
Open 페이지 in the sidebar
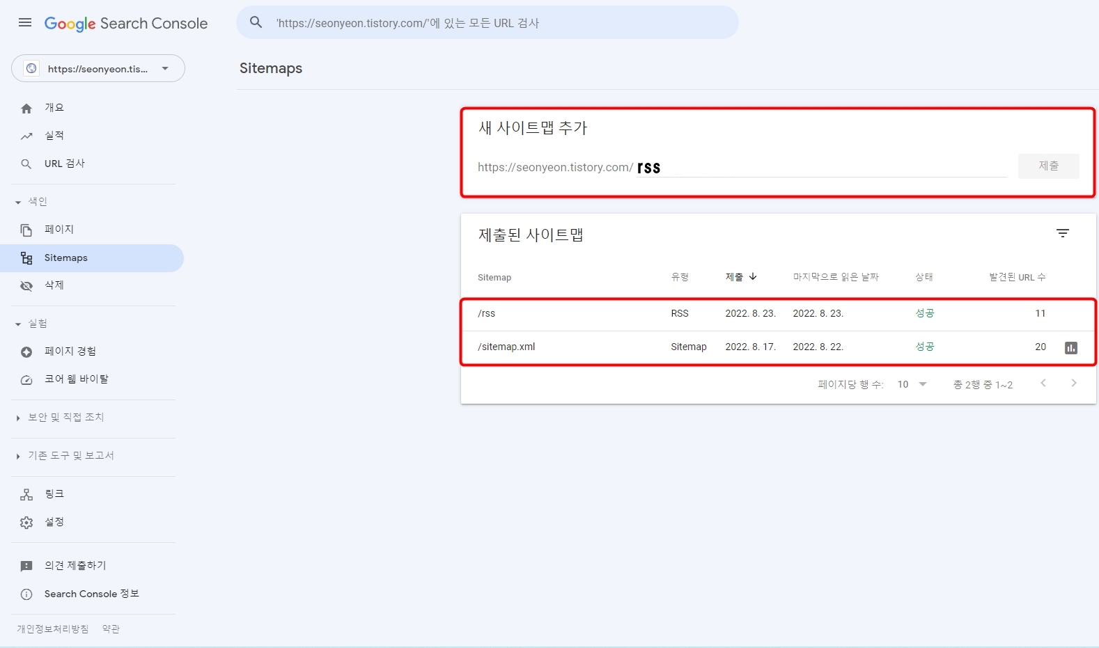click(92, 230)
